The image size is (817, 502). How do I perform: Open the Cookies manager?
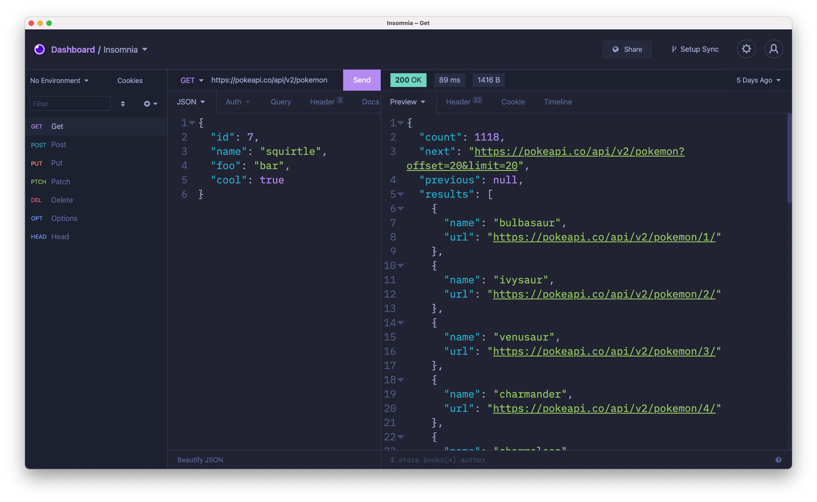pyautogui.click(x=130, y=81)
